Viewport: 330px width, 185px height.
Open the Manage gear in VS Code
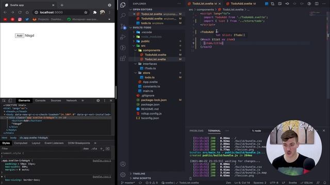pos(123,175)
